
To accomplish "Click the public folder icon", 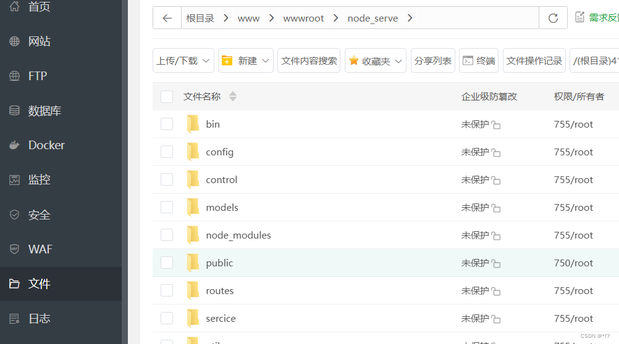I will (x=193, y=263).
